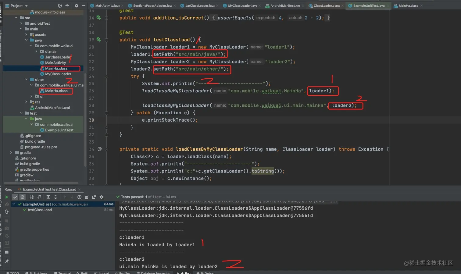Click the thread dump camera icon in Run sidebar

(7, 228)
